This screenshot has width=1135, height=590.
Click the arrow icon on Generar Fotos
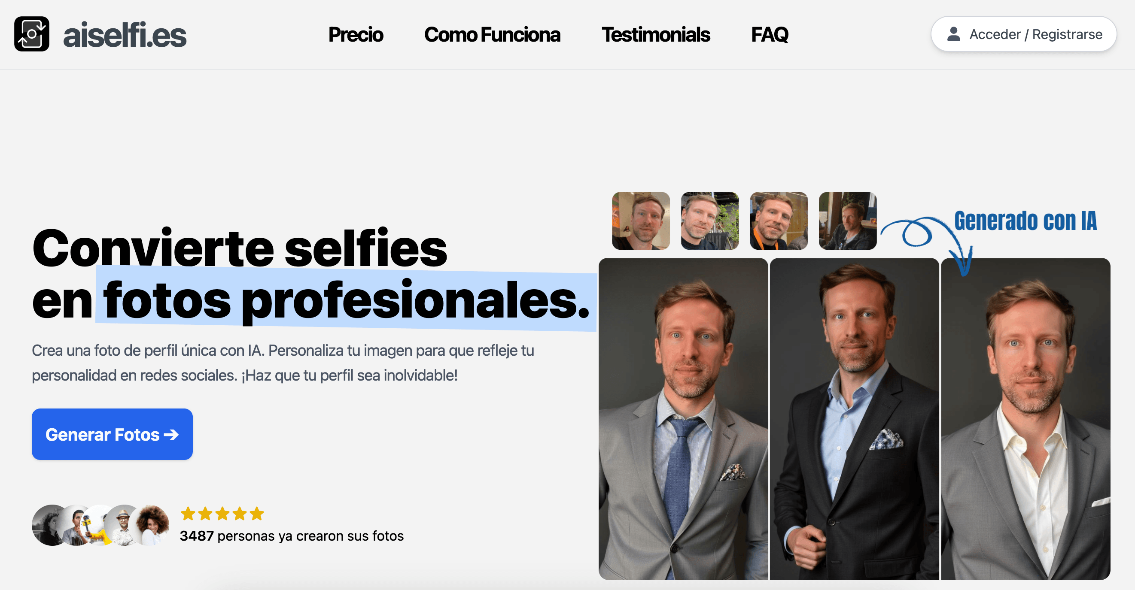tap(171, 435)
